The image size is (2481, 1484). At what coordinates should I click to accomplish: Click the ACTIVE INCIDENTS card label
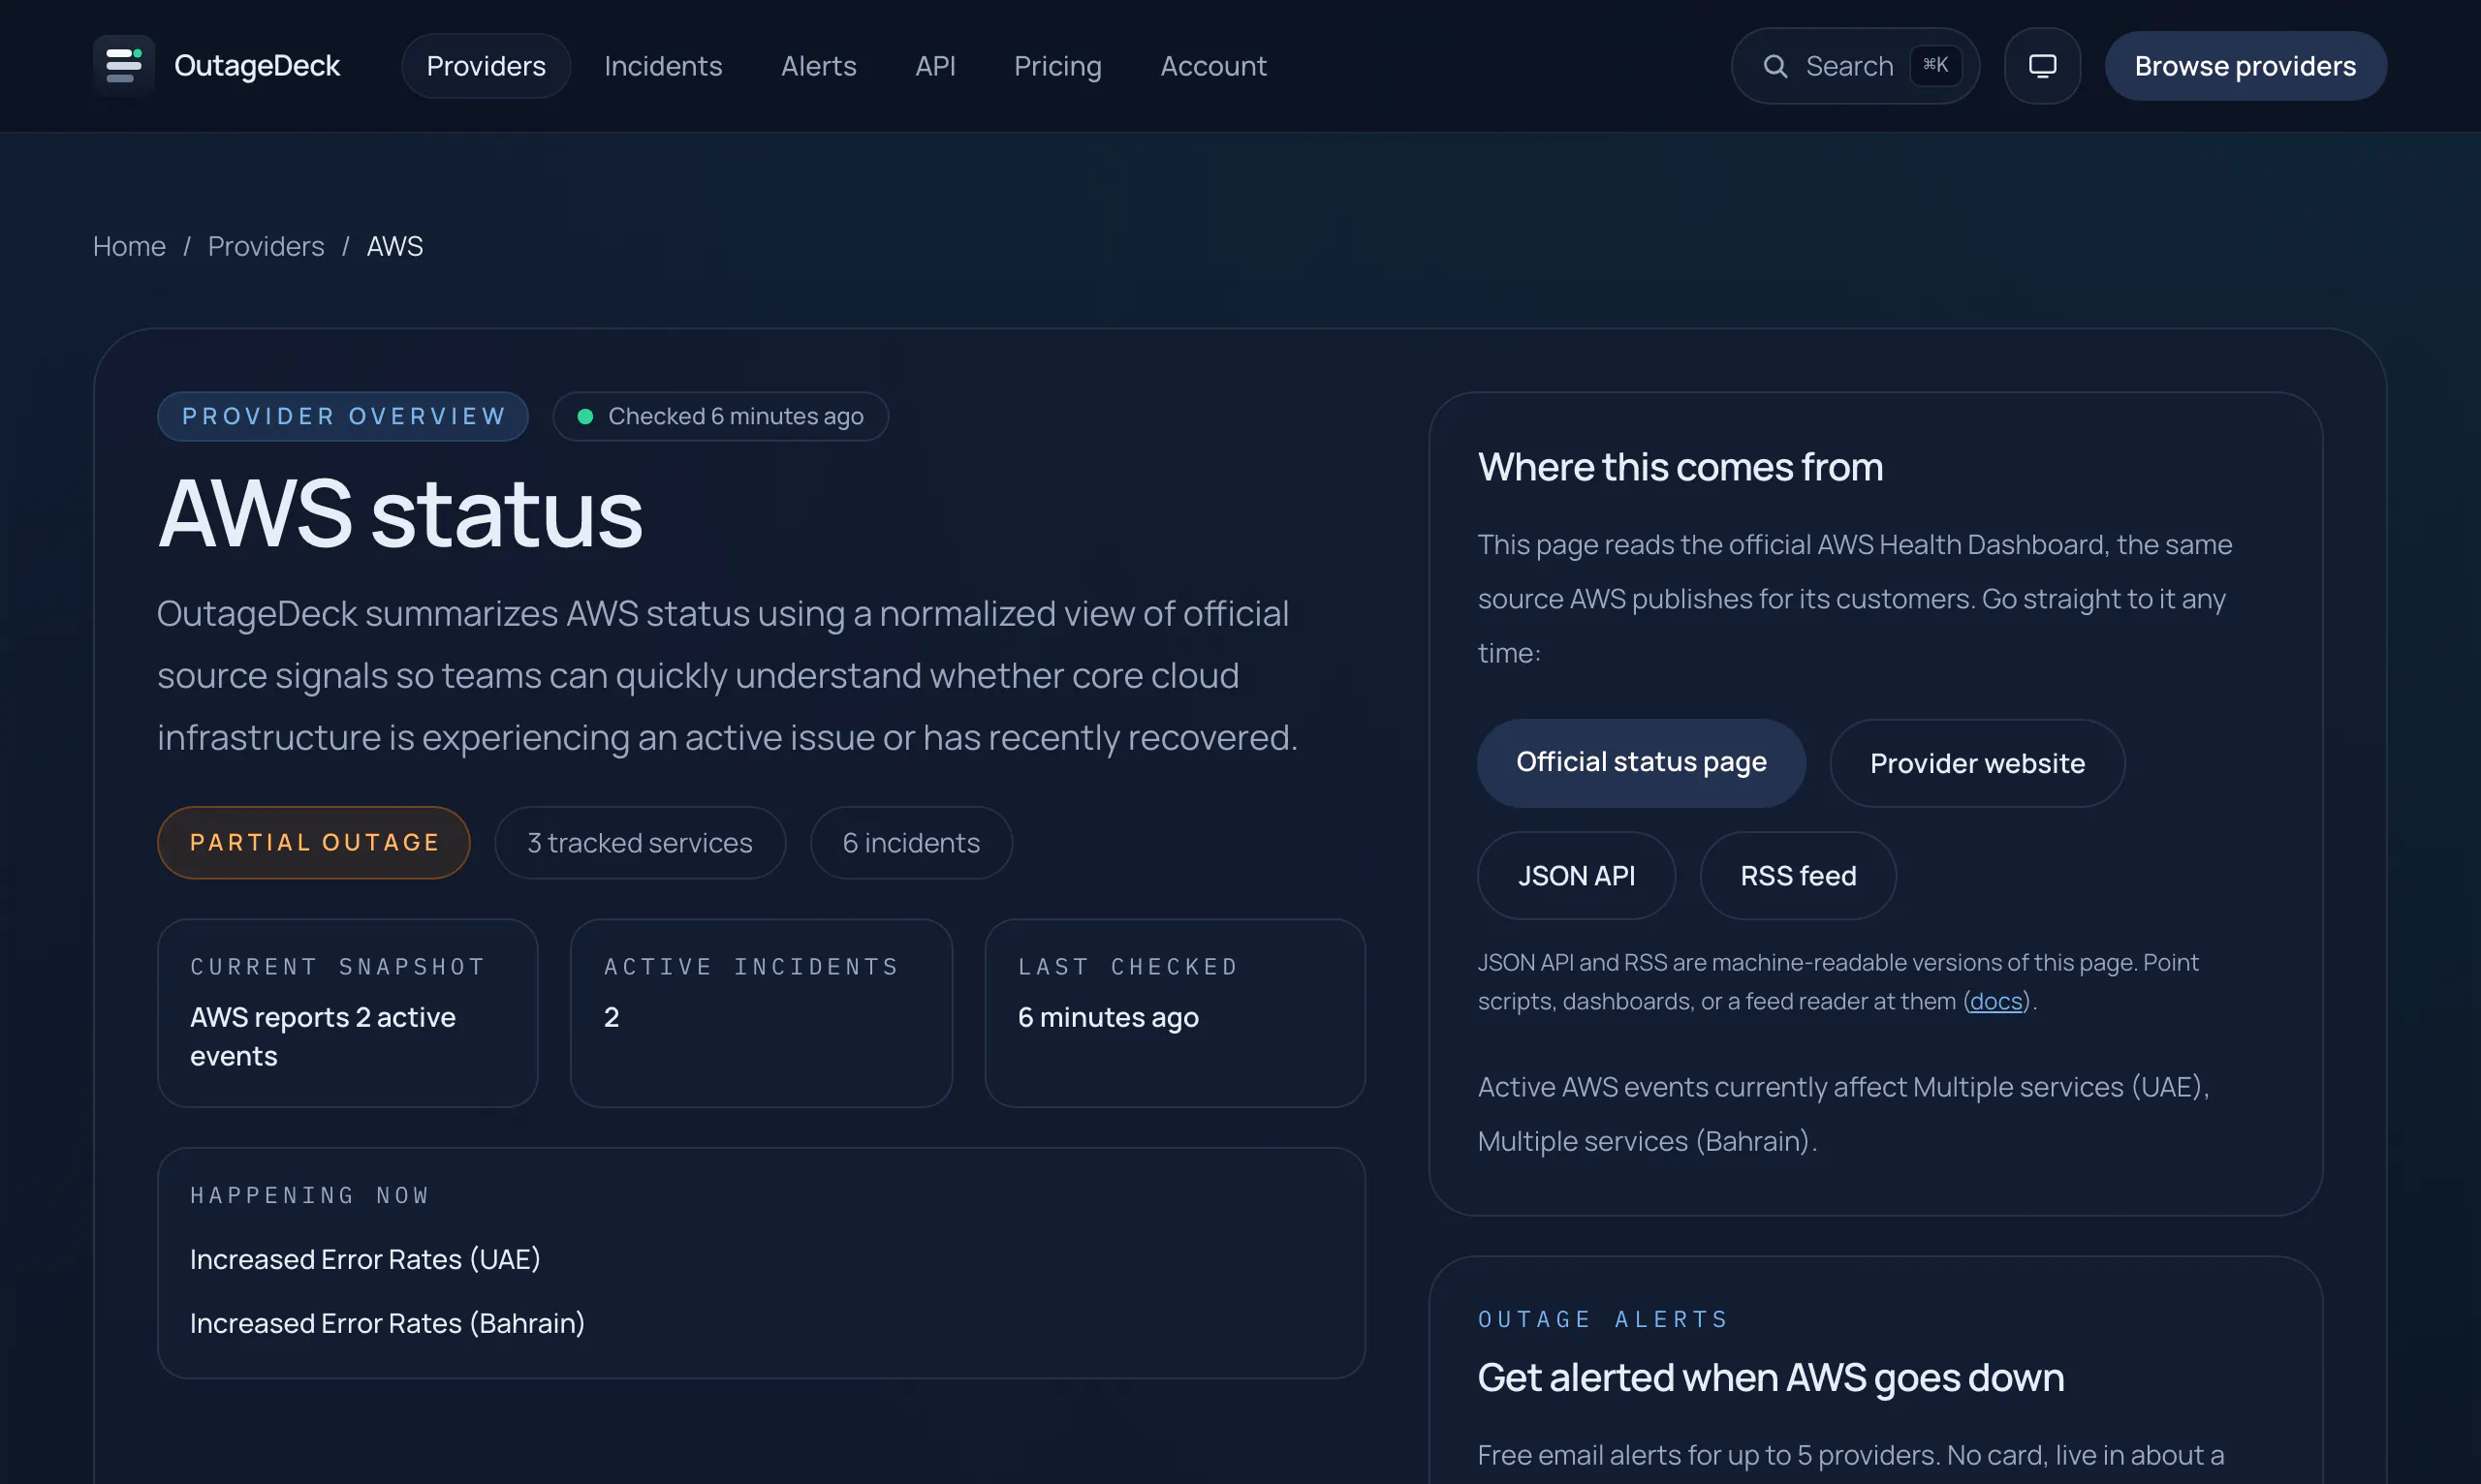[752, 967]
